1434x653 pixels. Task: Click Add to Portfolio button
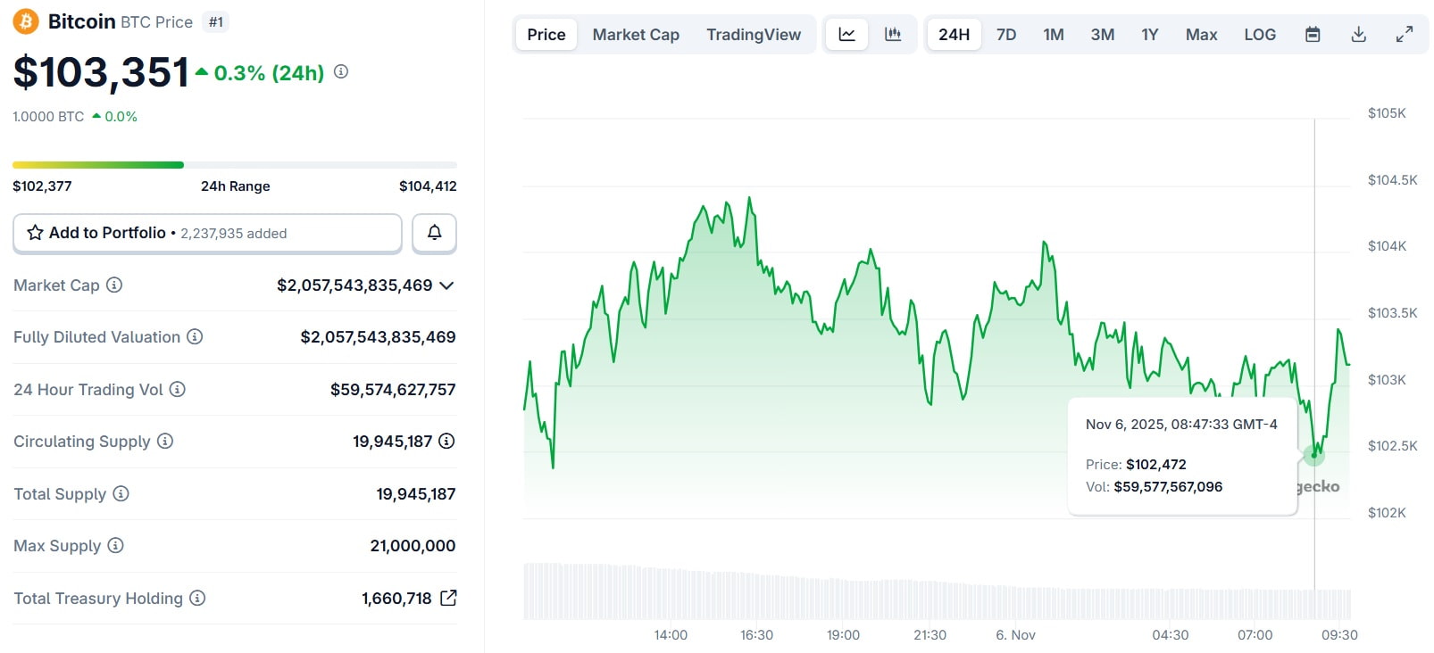tap(207, 233)
